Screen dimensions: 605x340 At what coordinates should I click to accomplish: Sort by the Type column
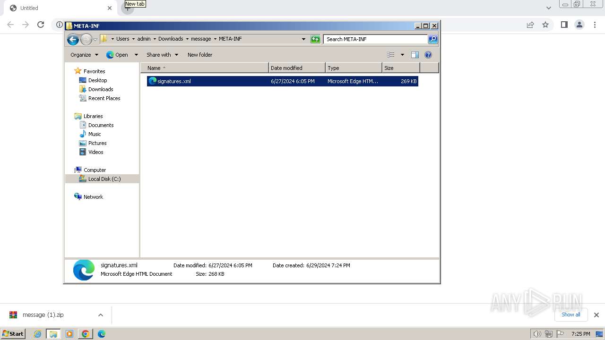tap(354, 68)
